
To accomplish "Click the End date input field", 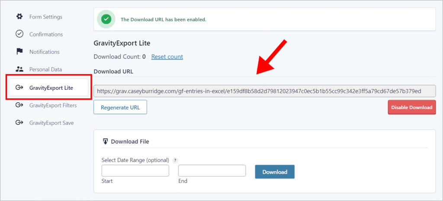I will [x=212, y=171].
